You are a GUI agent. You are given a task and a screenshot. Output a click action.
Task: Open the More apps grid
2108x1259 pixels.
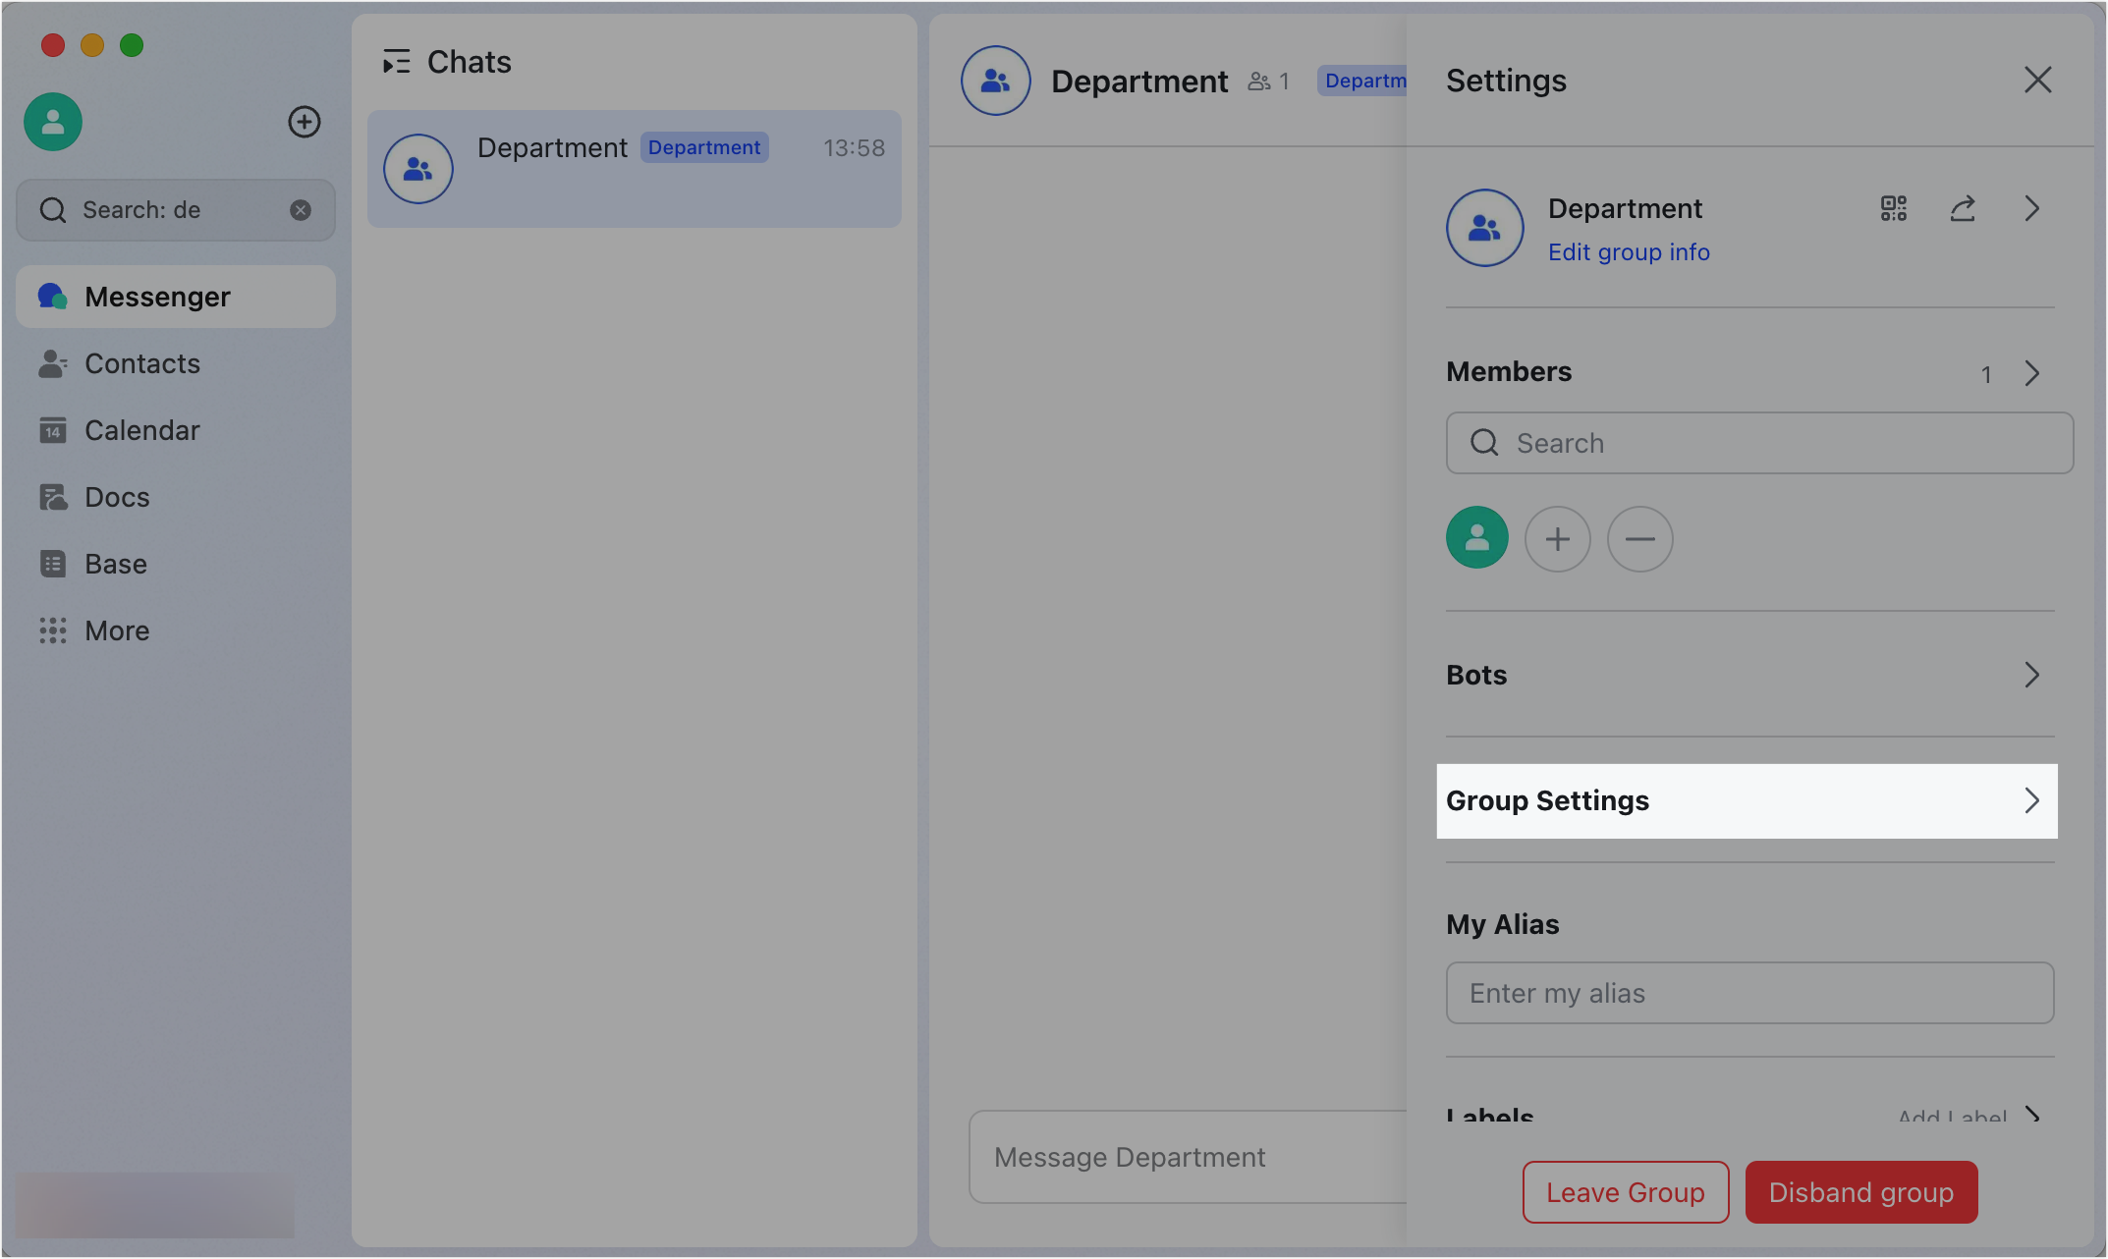(x=116, y=630)
